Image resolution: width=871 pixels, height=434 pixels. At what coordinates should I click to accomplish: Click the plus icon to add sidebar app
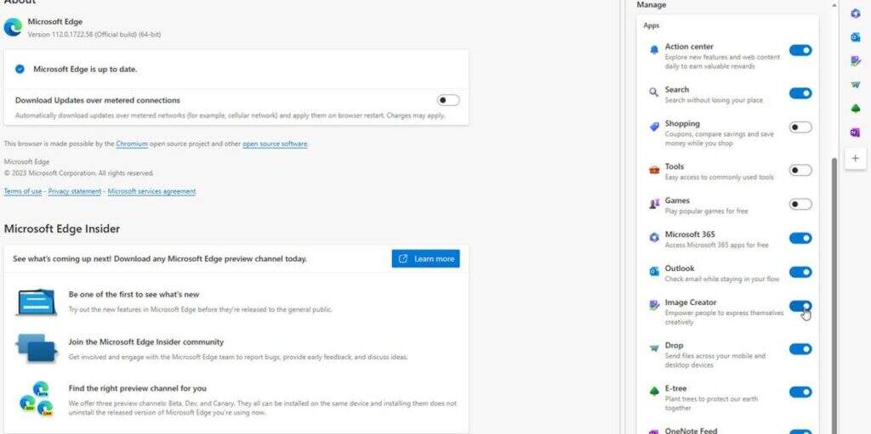(856, 158)
